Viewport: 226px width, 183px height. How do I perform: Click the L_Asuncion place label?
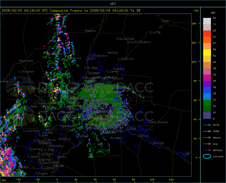coord(126,59)
